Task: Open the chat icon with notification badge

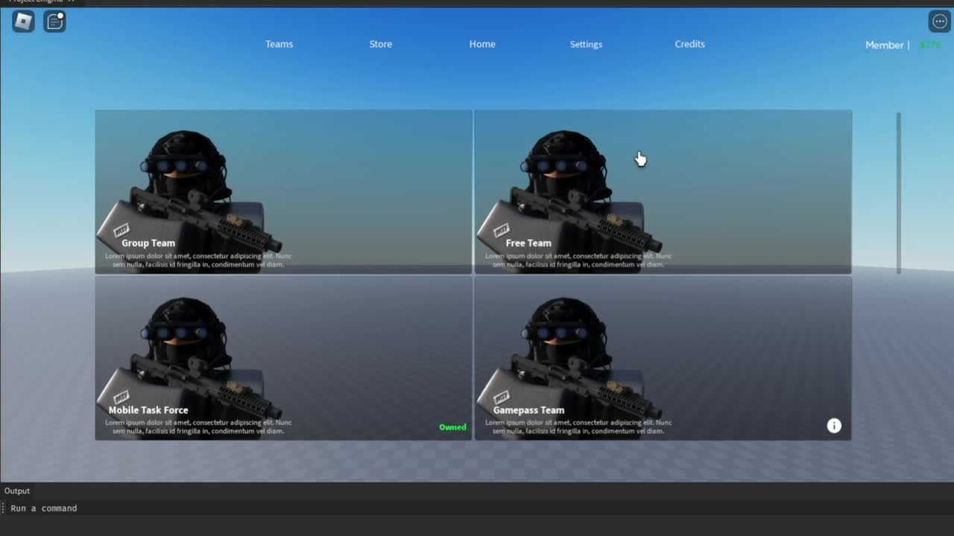Action: (54, 21)
